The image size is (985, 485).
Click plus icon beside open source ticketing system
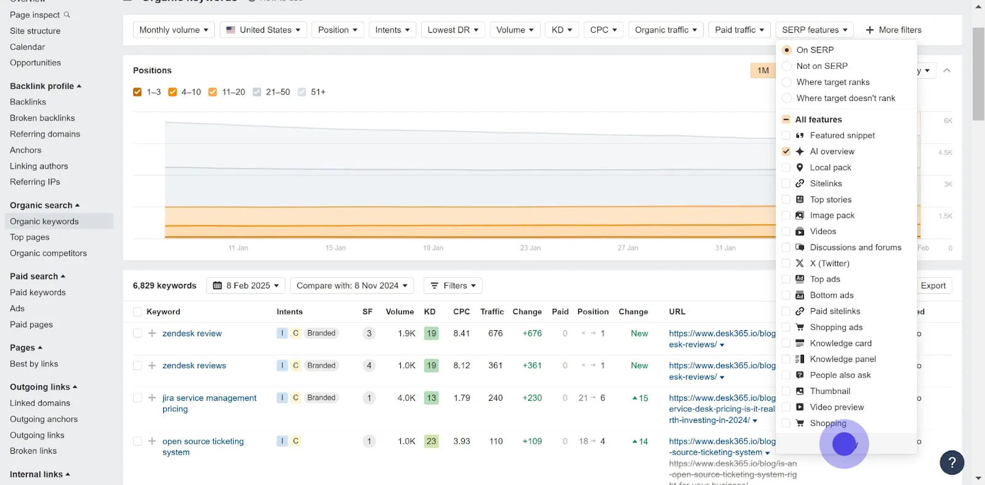coord(152,441)
